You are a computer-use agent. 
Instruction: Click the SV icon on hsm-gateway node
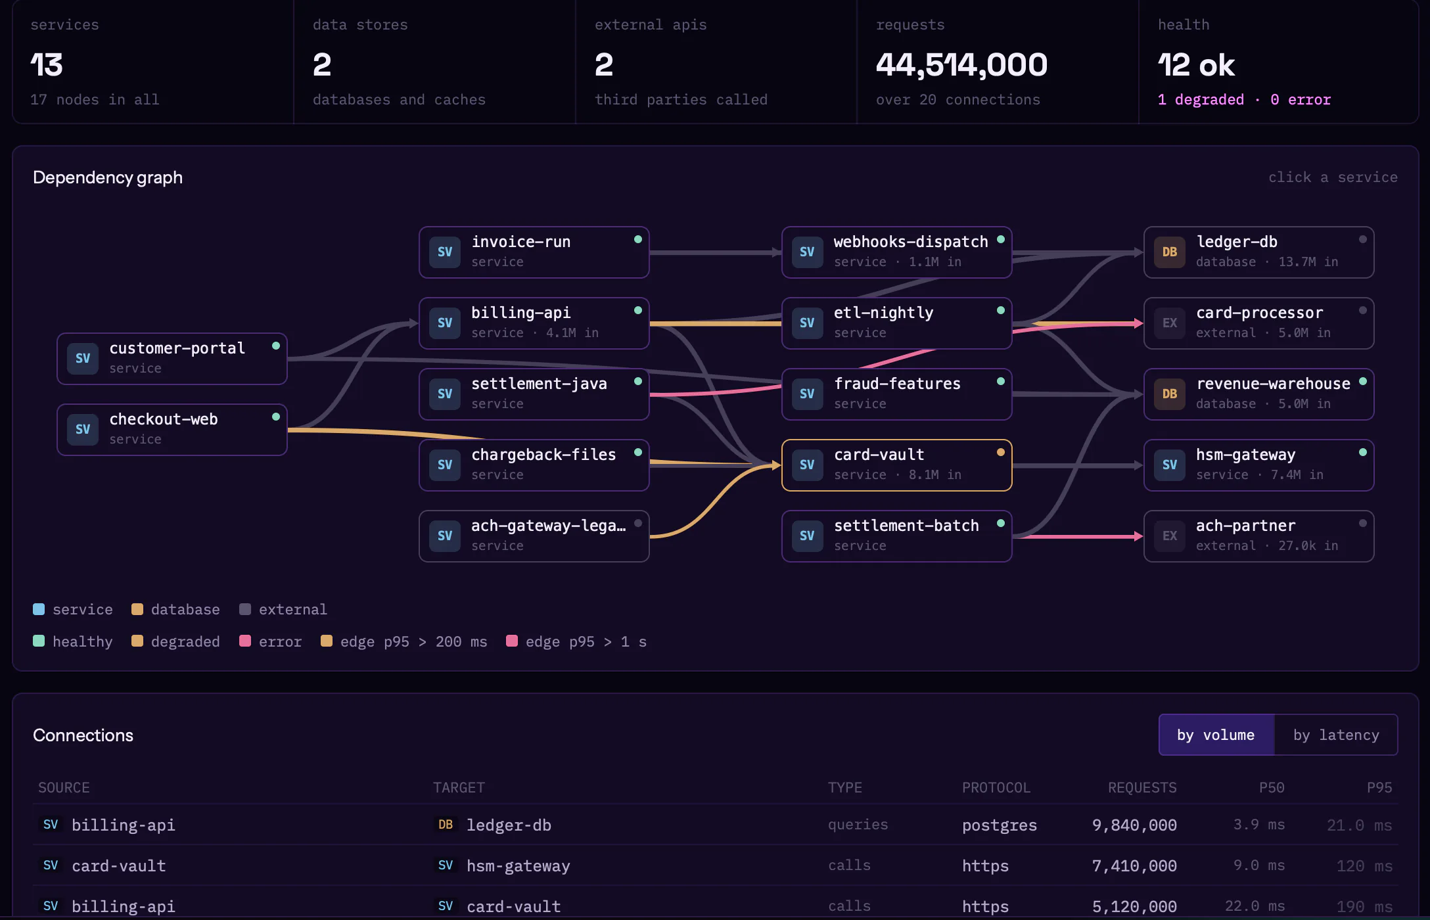click(x=1170, y=465)
